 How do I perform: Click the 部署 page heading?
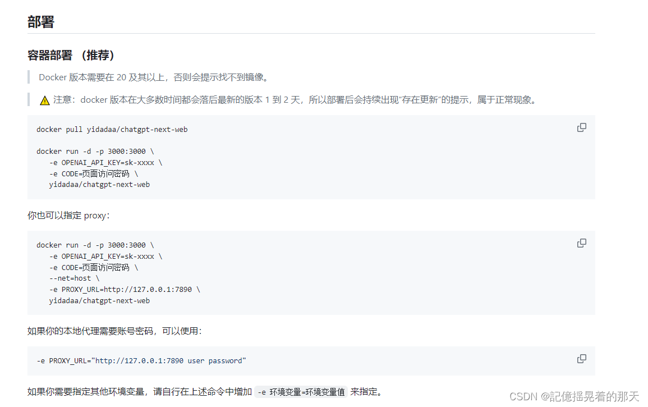click(37, 21)
